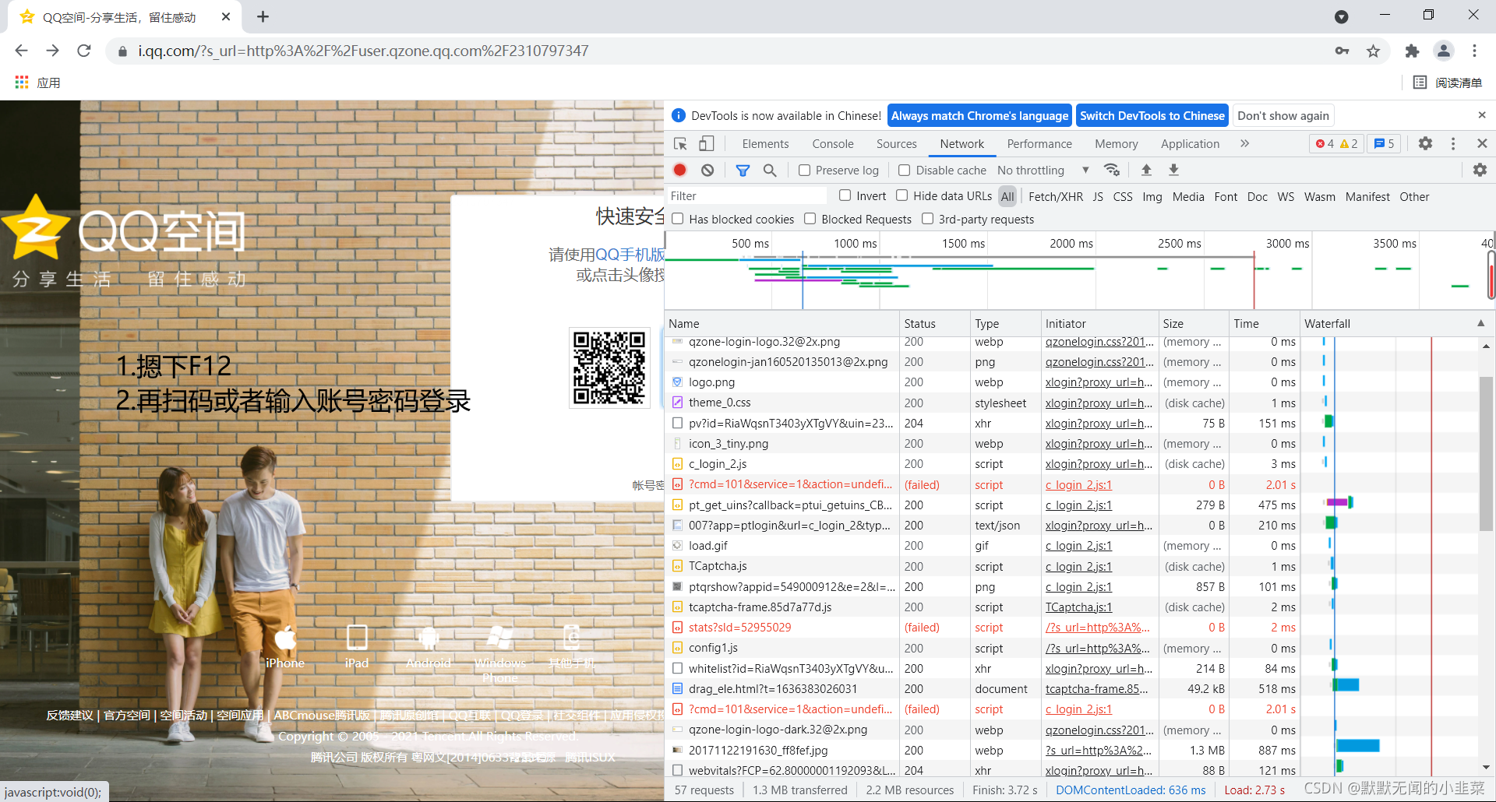
Task: Open the tab search dropdown in title bar
Action: [x=1341, y=17]
